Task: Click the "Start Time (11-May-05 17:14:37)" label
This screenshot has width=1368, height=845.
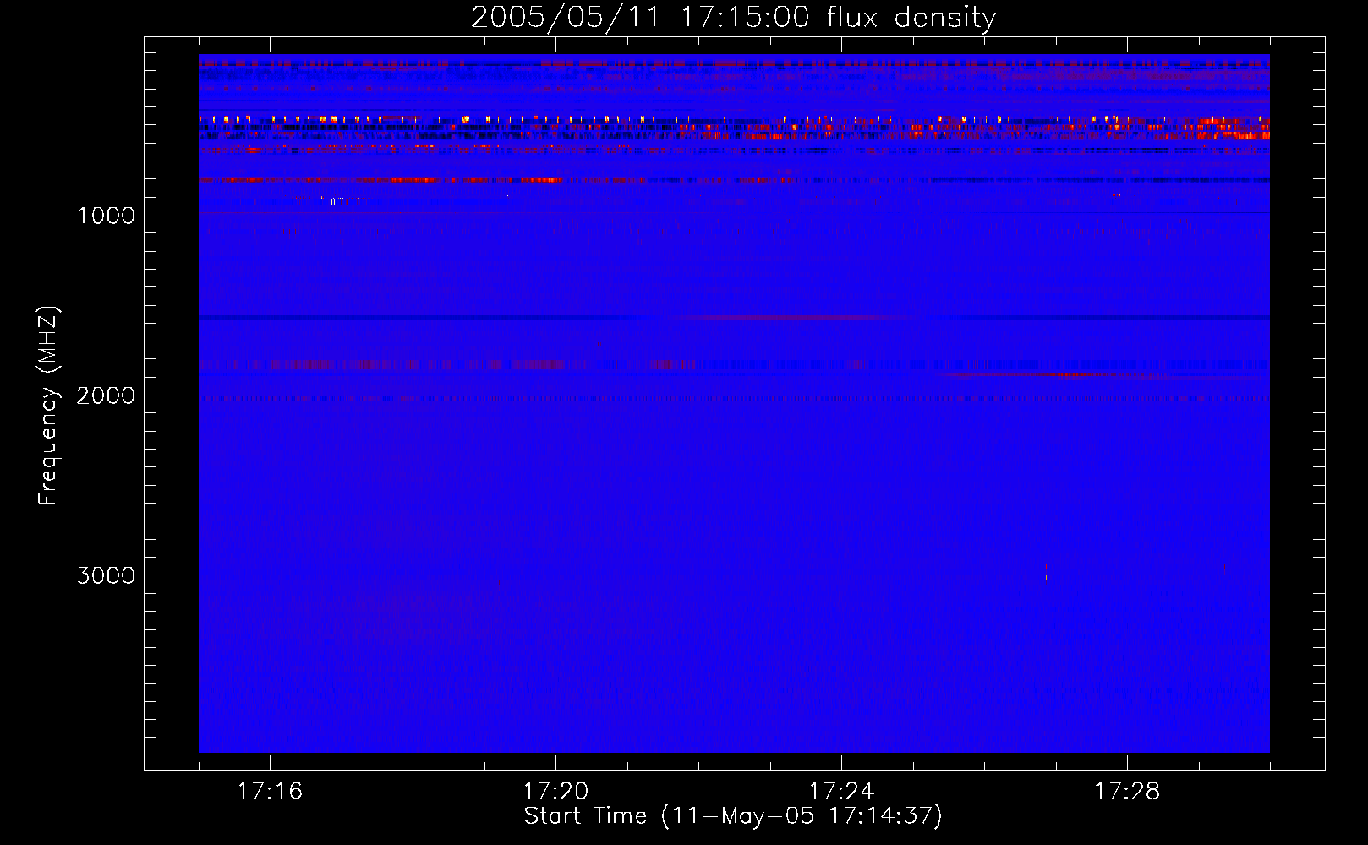Action: [x=733, y=816]
